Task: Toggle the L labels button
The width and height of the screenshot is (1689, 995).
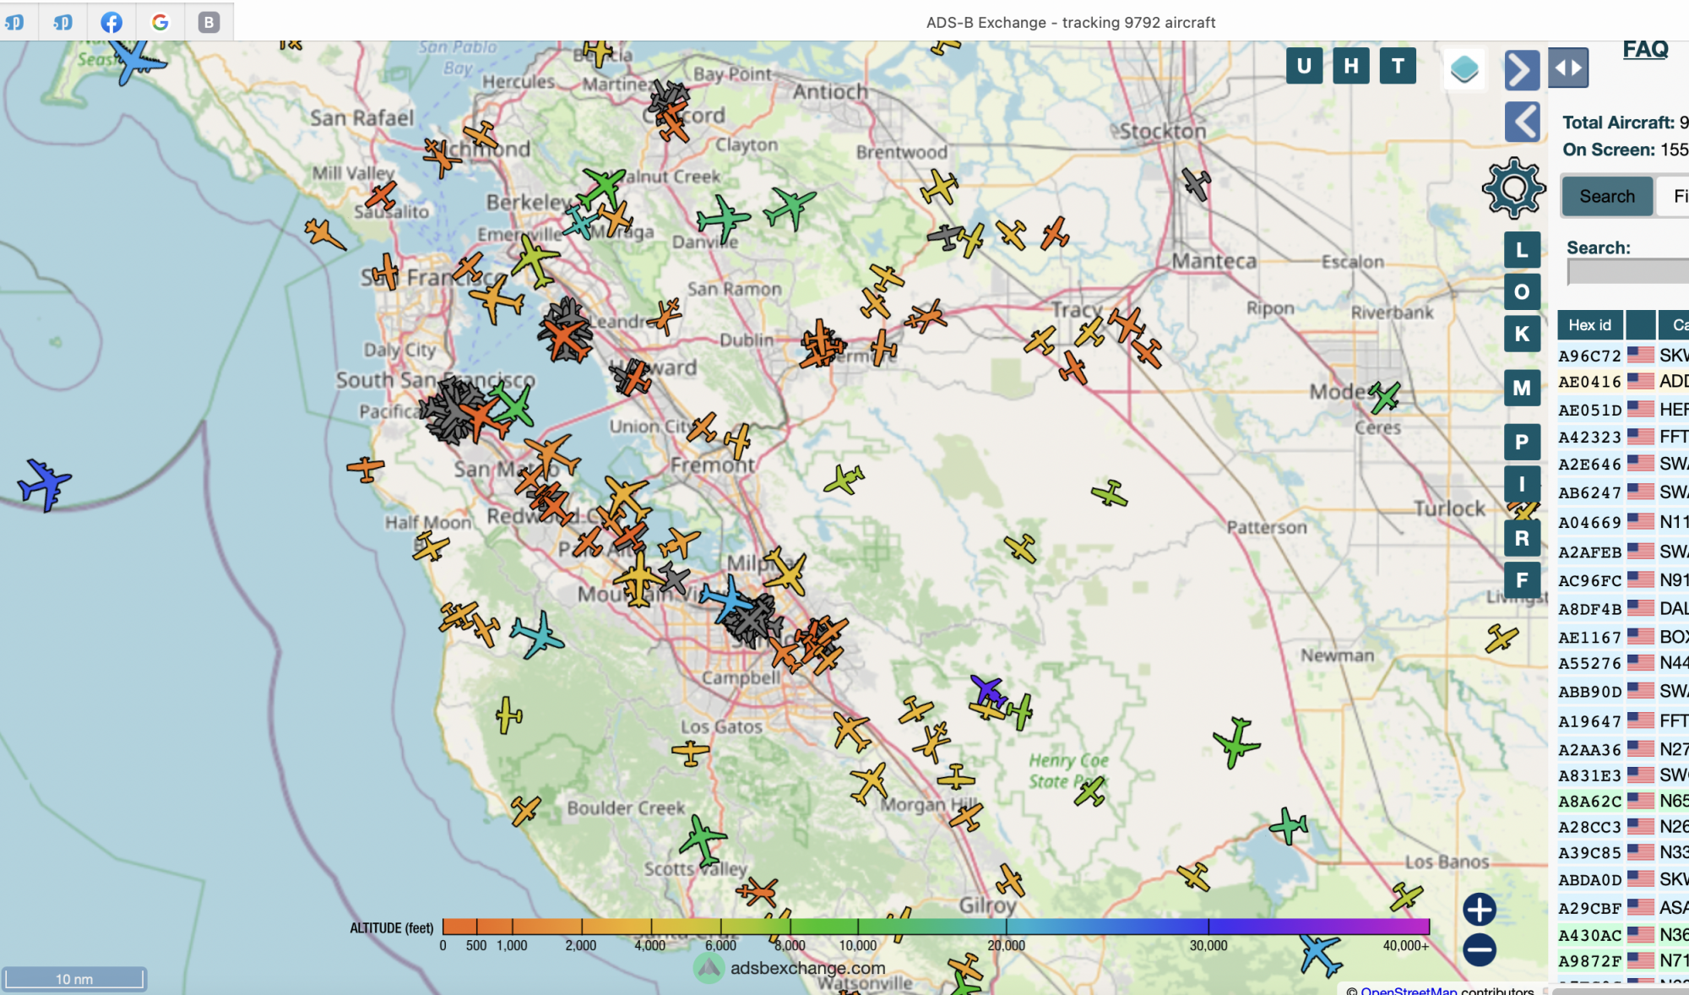Action: point(1522,250)
